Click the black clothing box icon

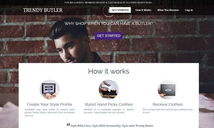pyautogui.click(x=168, y=90)
